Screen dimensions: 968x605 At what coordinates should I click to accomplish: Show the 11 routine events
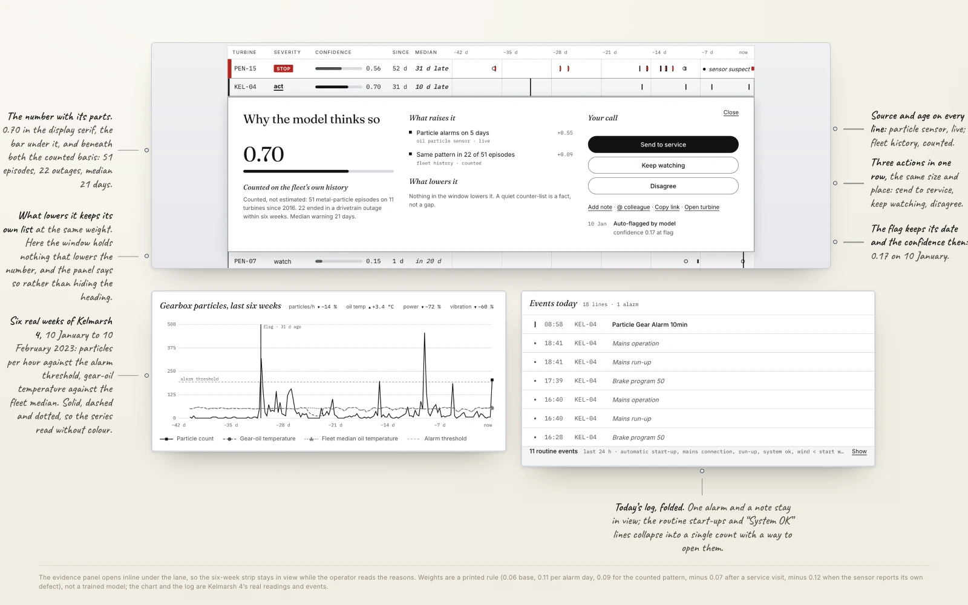point(859,452)
